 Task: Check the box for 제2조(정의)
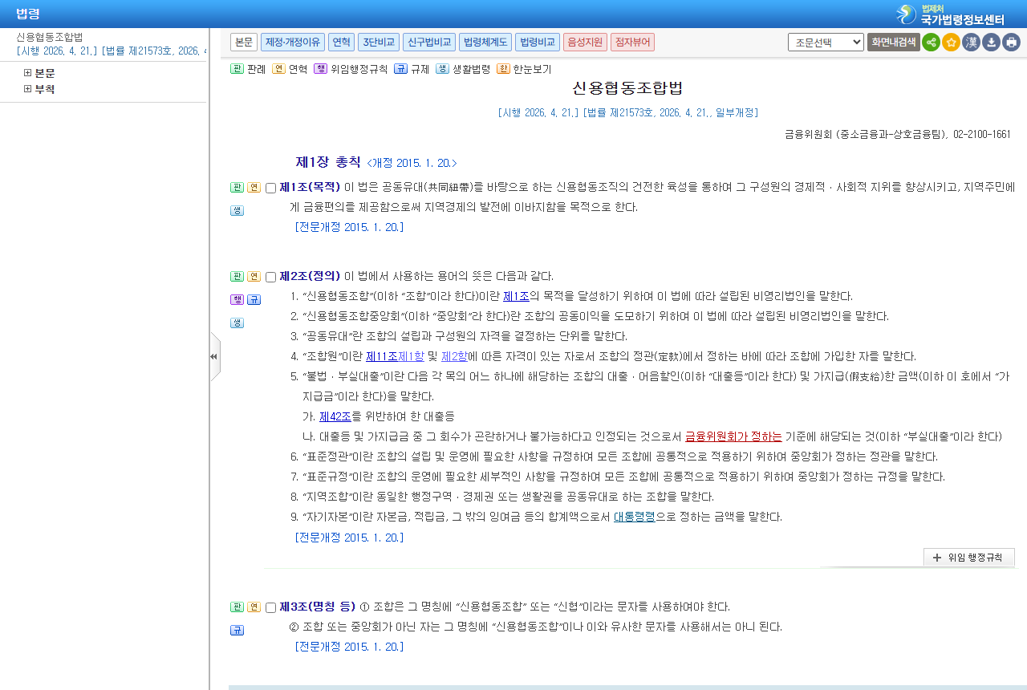click(270, 278)
